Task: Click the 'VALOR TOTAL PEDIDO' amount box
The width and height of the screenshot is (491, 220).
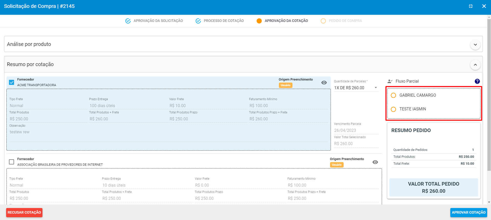Action: coord(434,187)
